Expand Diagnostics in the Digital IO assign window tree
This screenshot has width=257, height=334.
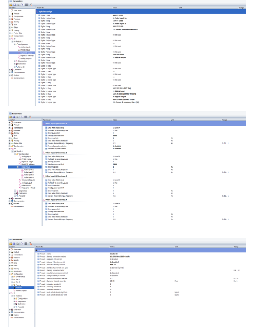pyautogui.click(x=14, y=61)
